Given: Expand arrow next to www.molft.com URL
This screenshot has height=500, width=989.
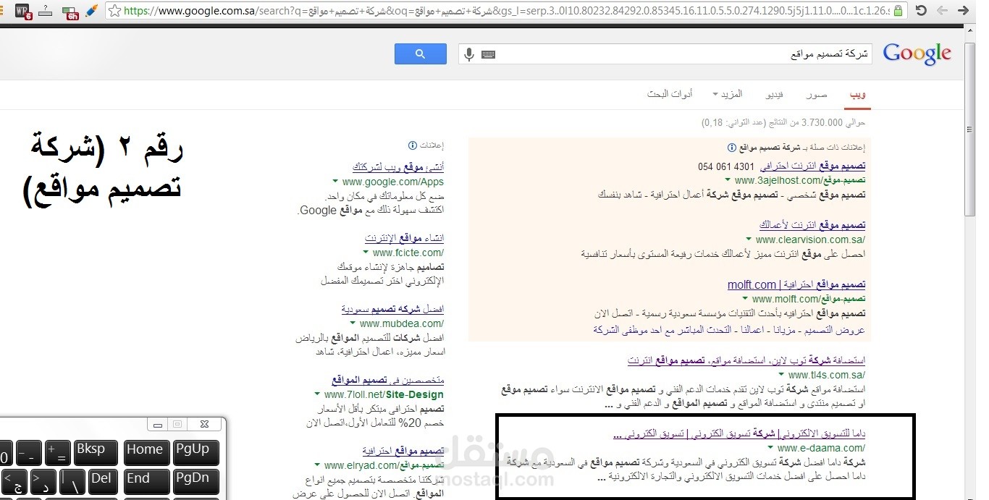Looking at the screenshot, I should (x=744, y=300).
